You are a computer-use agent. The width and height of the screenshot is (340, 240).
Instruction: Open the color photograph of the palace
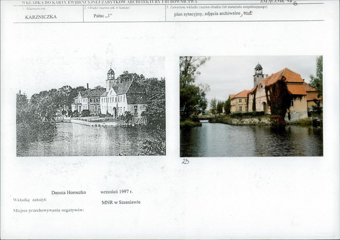point(251,106)
